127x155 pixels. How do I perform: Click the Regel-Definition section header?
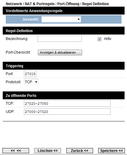tap(64, 31)
